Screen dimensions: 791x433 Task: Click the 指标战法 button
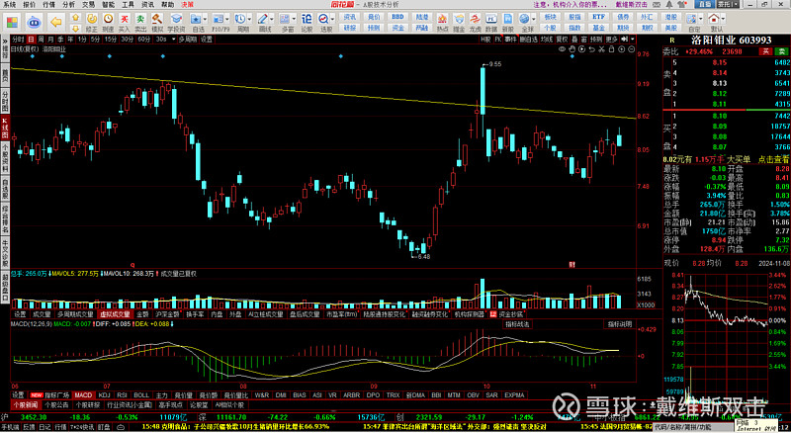(x=517, y=324)
